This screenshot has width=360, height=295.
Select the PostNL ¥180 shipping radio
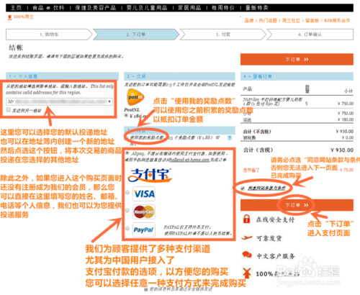coord(126,116)
